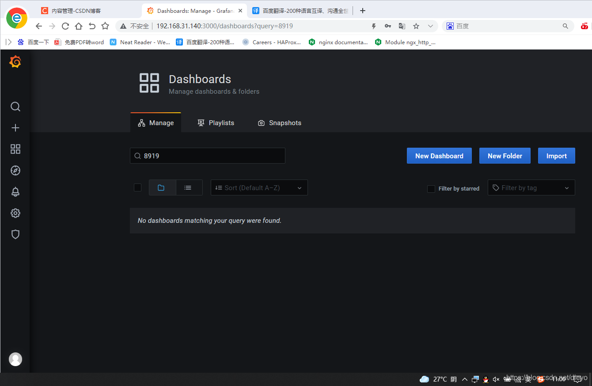
Task: Click the Import button
Action: click(557, 156)
